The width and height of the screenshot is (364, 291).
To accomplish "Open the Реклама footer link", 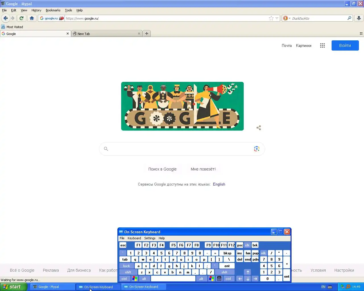I will click(51, 270).
